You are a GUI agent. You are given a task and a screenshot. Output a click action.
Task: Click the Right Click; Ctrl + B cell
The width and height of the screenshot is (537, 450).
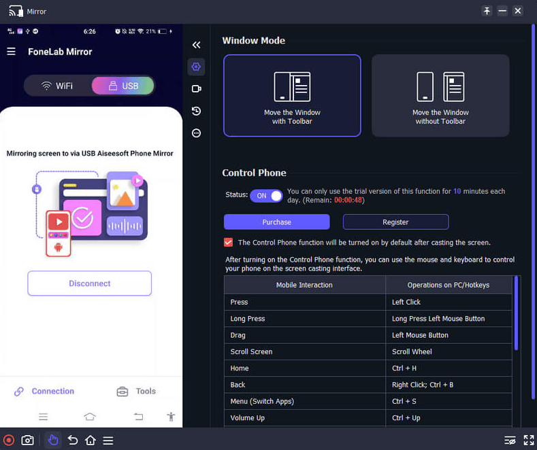coord(449,385)
